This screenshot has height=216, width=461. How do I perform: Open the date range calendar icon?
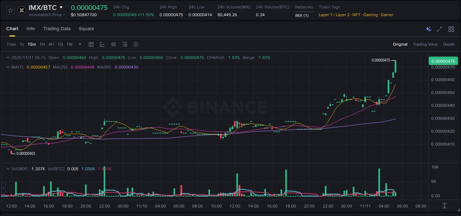[x=91, y=44]
